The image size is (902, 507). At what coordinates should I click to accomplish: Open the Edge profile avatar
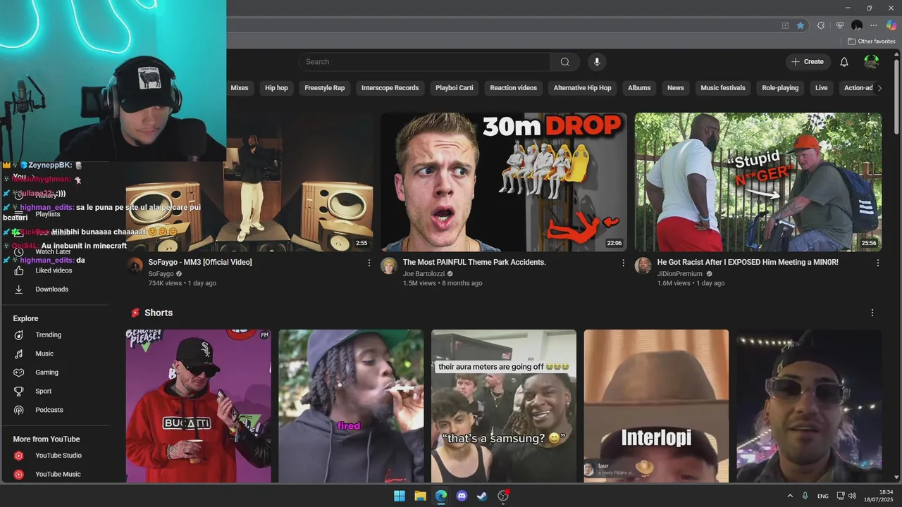coord(857,25)
